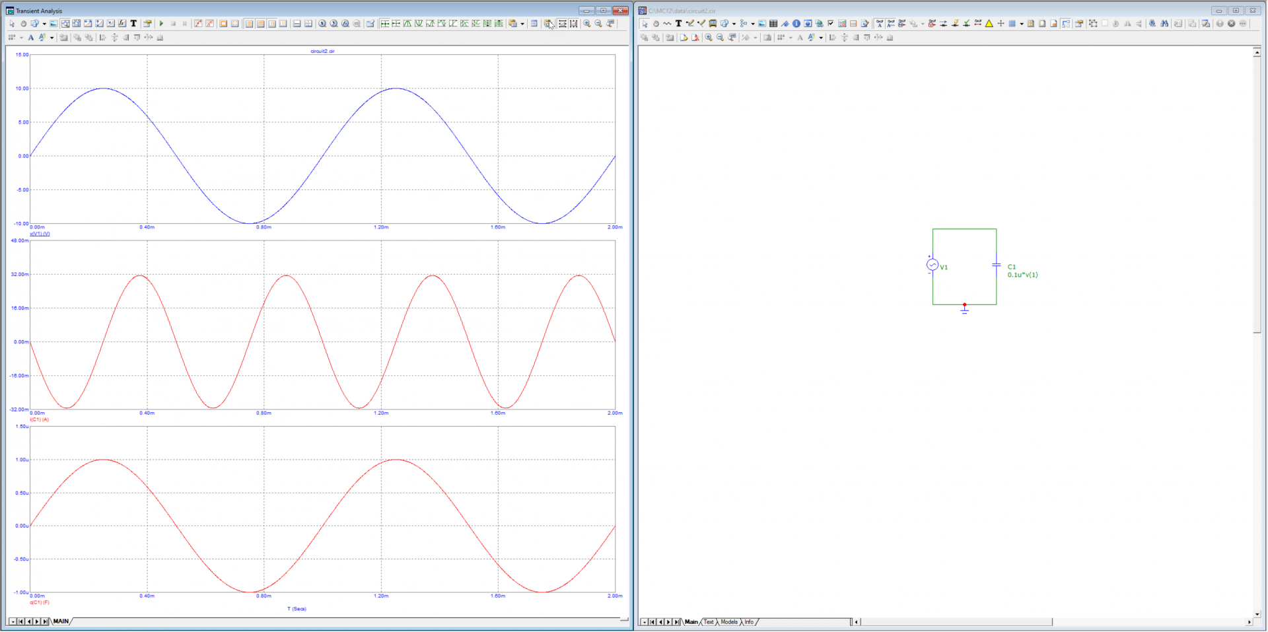Click first-page navigation arrow in Transient Analysis tab bar

pyautogui.click(x=20, y=621)
